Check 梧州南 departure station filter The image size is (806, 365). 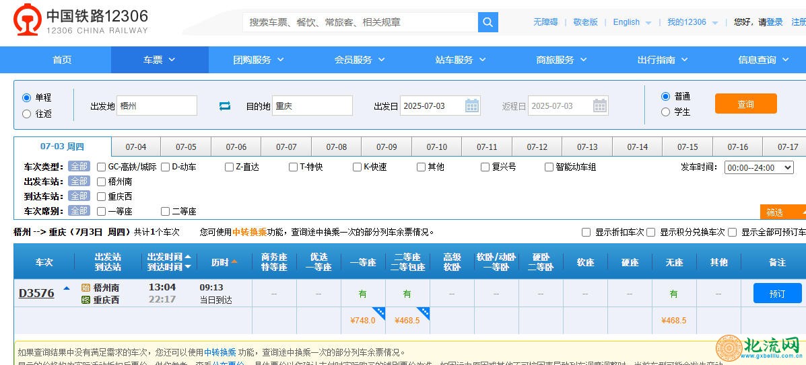point(101,181)
